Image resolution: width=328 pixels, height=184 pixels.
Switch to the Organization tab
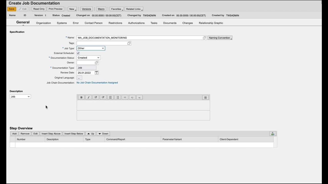(x=43, y=23)
